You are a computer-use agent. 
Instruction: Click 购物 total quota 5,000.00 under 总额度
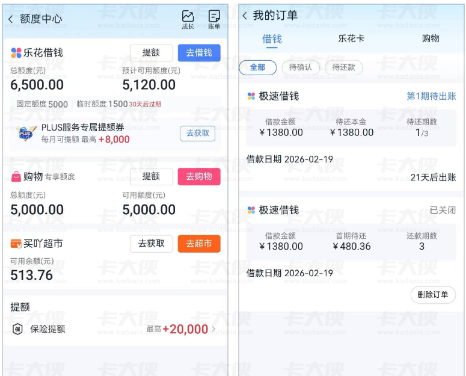pyautogui.click(x=37, y=210)
